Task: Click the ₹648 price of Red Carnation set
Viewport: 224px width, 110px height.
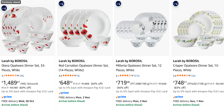Action: 66,83
